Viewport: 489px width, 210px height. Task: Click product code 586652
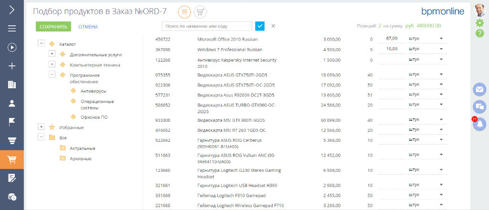click(162, 105)
